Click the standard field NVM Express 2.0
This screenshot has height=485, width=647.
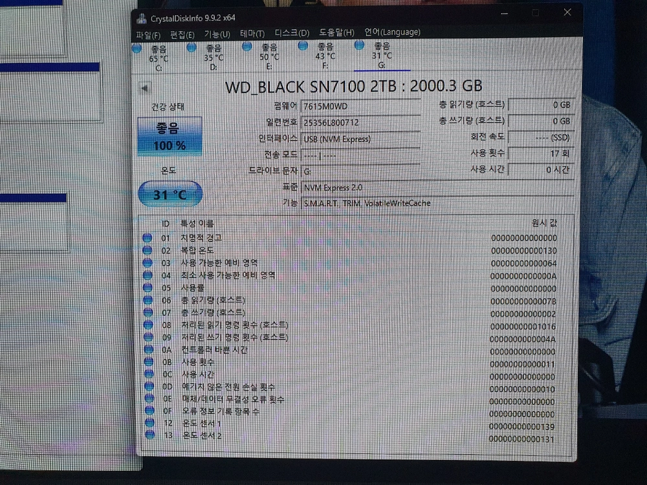(x=437, y=188)
